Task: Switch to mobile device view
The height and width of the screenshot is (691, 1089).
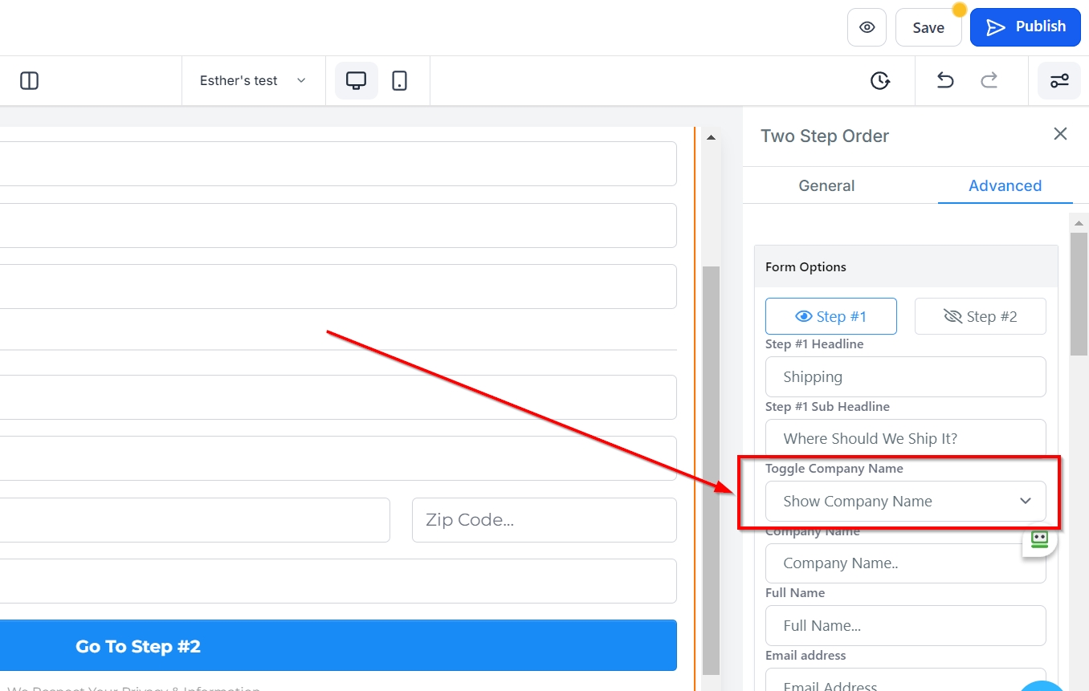Action: (x=399, y=80)
